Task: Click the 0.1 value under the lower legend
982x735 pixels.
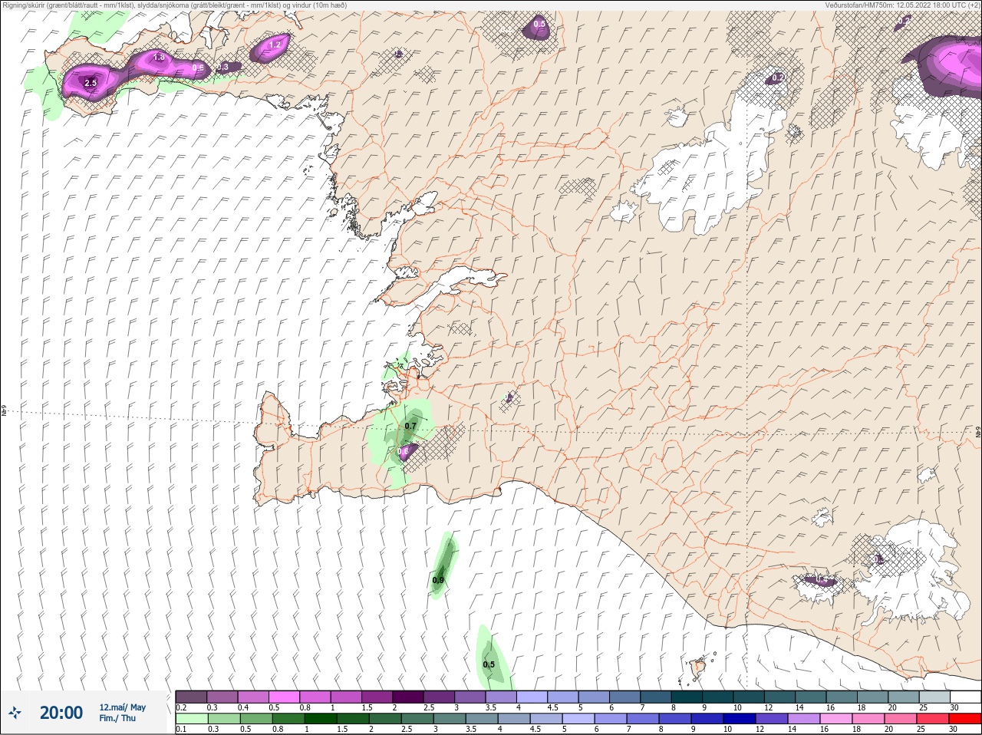Action: pyautogui.click(x=181, y=730)
